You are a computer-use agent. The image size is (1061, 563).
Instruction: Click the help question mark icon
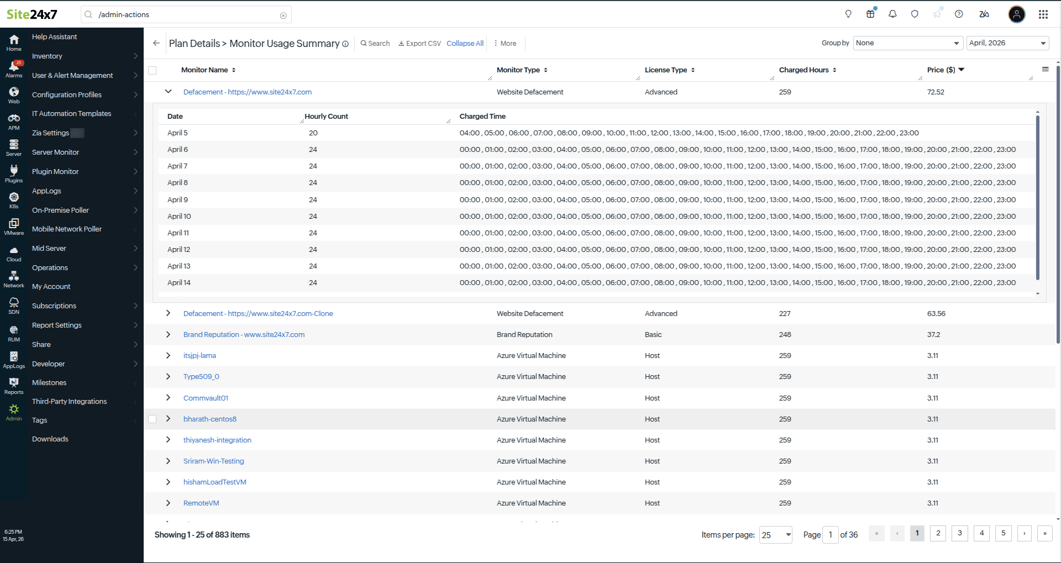pos(959,14)
